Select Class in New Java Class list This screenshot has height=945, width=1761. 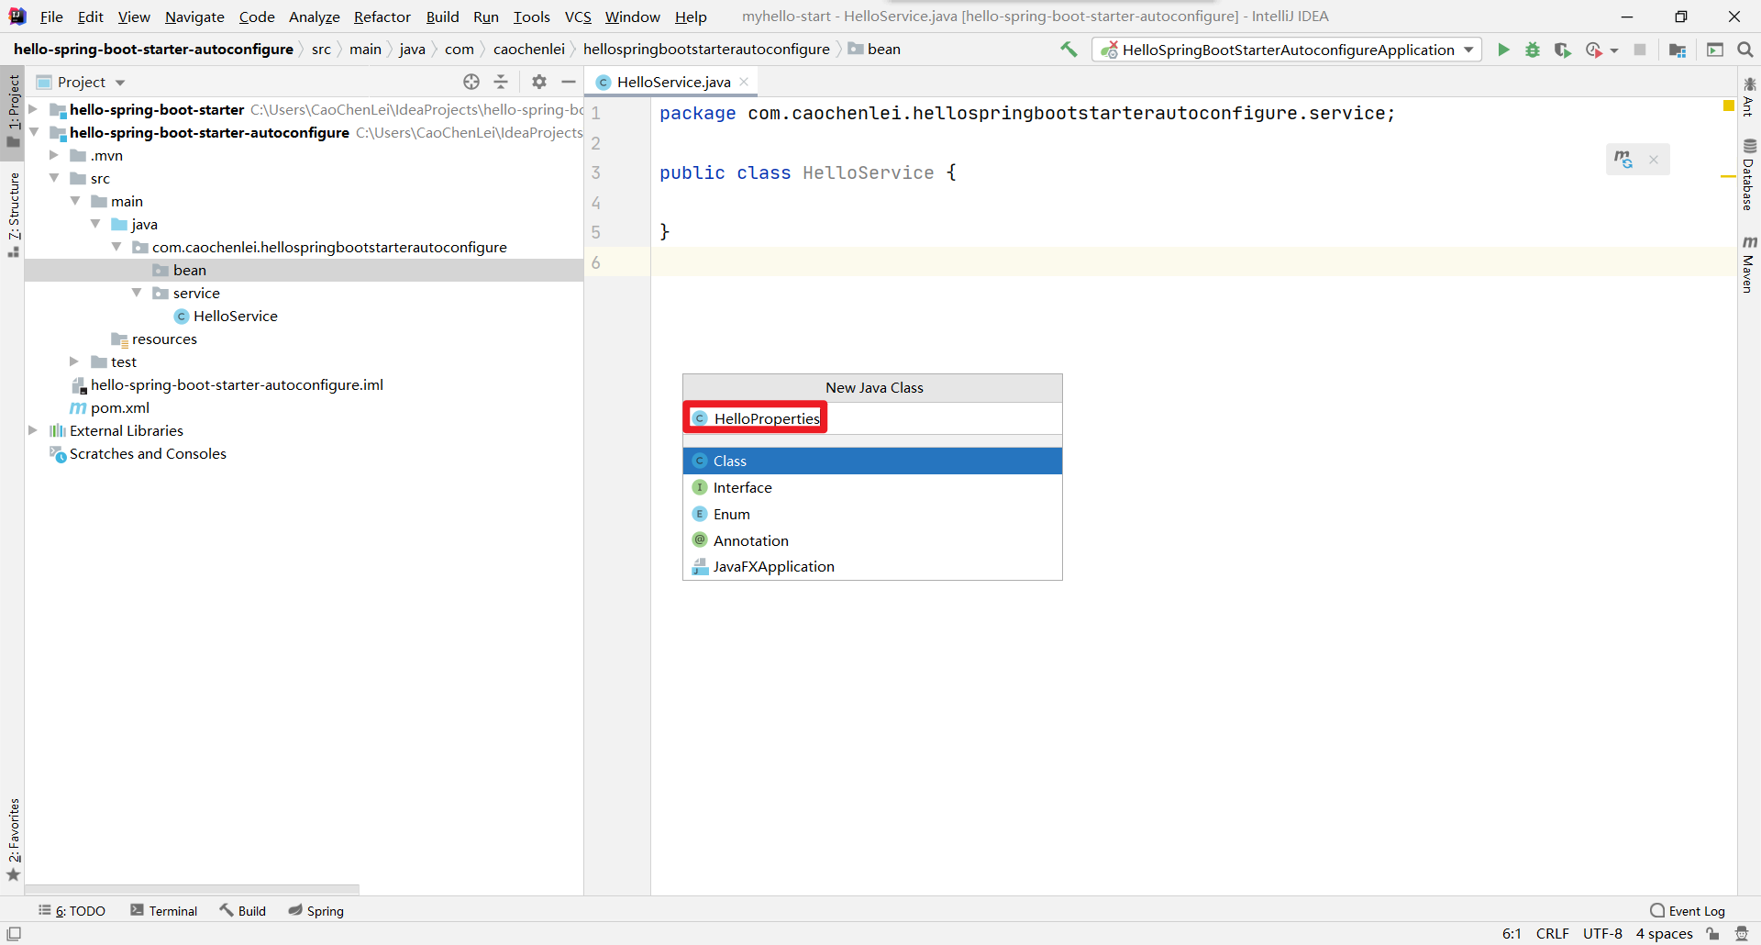(872, 461)
